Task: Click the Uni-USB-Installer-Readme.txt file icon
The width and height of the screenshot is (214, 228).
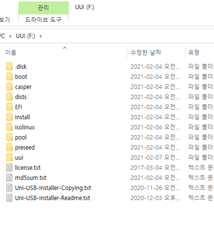Action: (x=9, y=198)
